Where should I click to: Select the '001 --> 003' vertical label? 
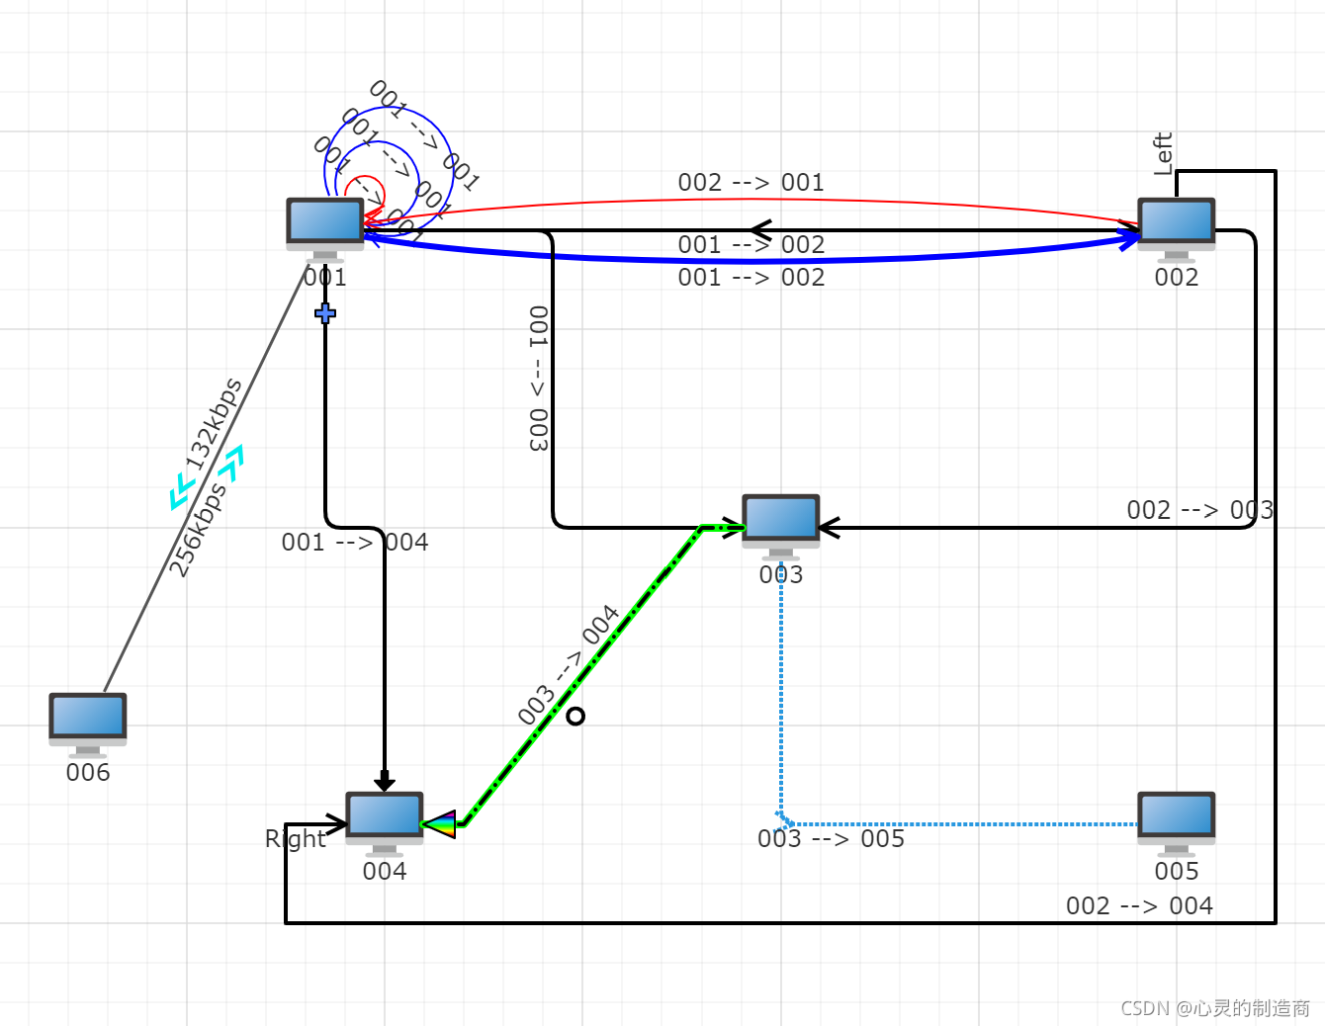point(538,379)
